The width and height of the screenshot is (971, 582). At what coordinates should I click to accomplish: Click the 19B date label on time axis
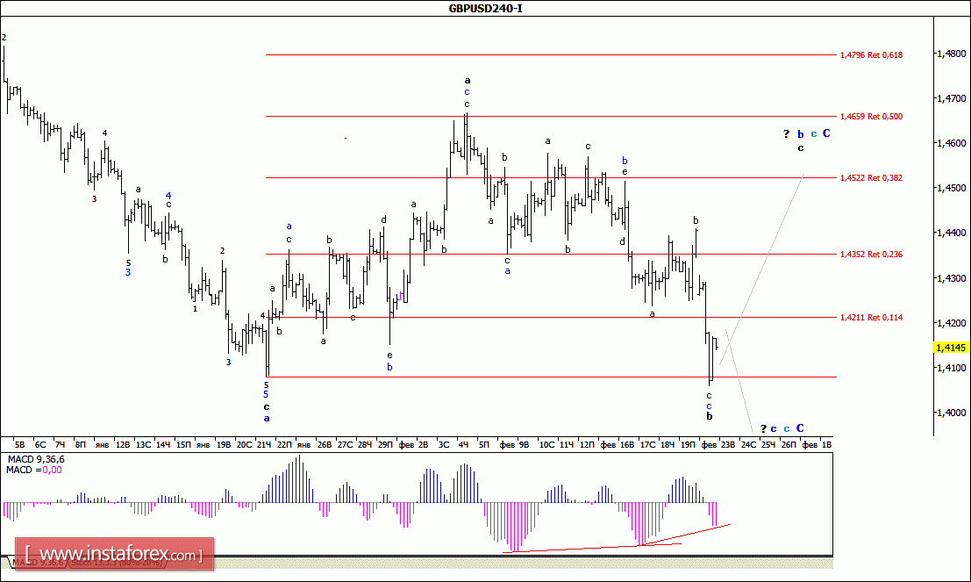(223, 445)
